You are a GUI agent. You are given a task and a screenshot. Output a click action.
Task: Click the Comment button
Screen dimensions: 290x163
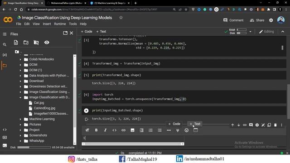tap(233, 20)
